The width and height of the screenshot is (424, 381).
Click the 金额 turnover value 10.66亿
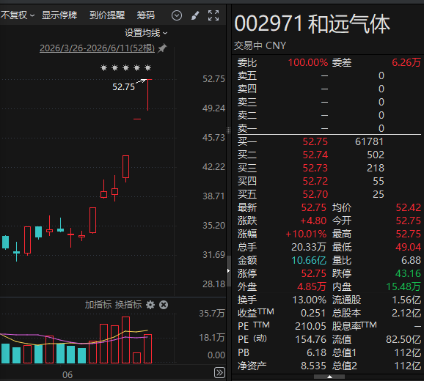click(309, 261)
